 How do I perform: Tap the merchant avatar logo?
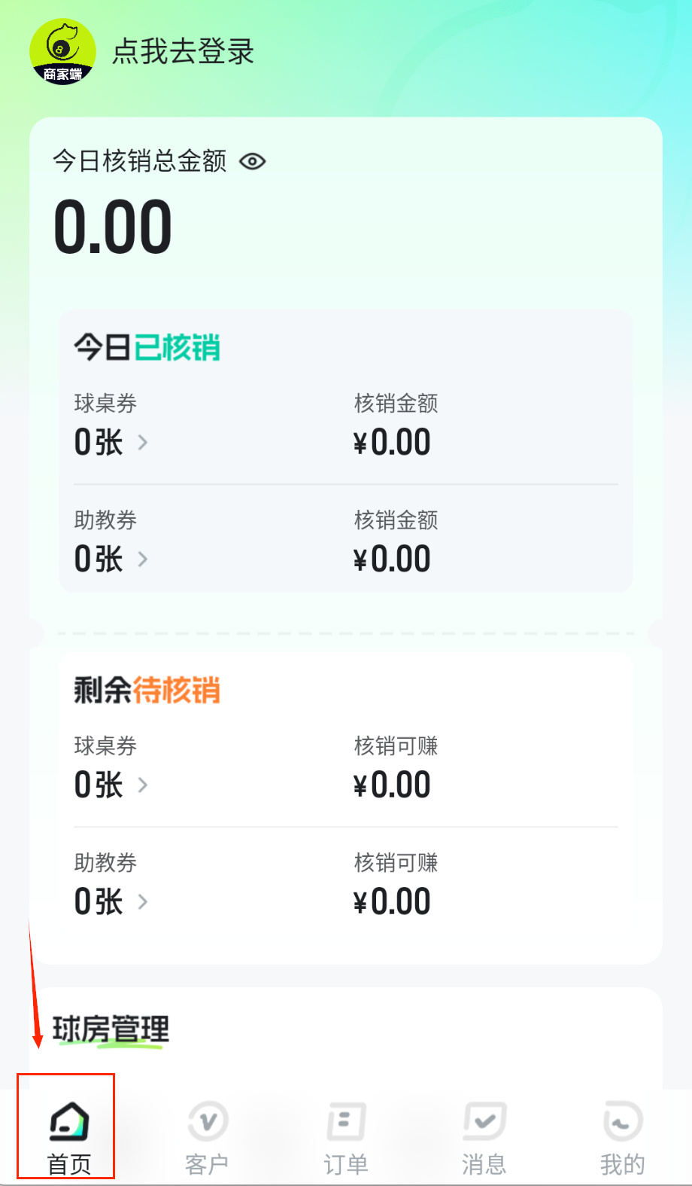click(x=62, y=51)
